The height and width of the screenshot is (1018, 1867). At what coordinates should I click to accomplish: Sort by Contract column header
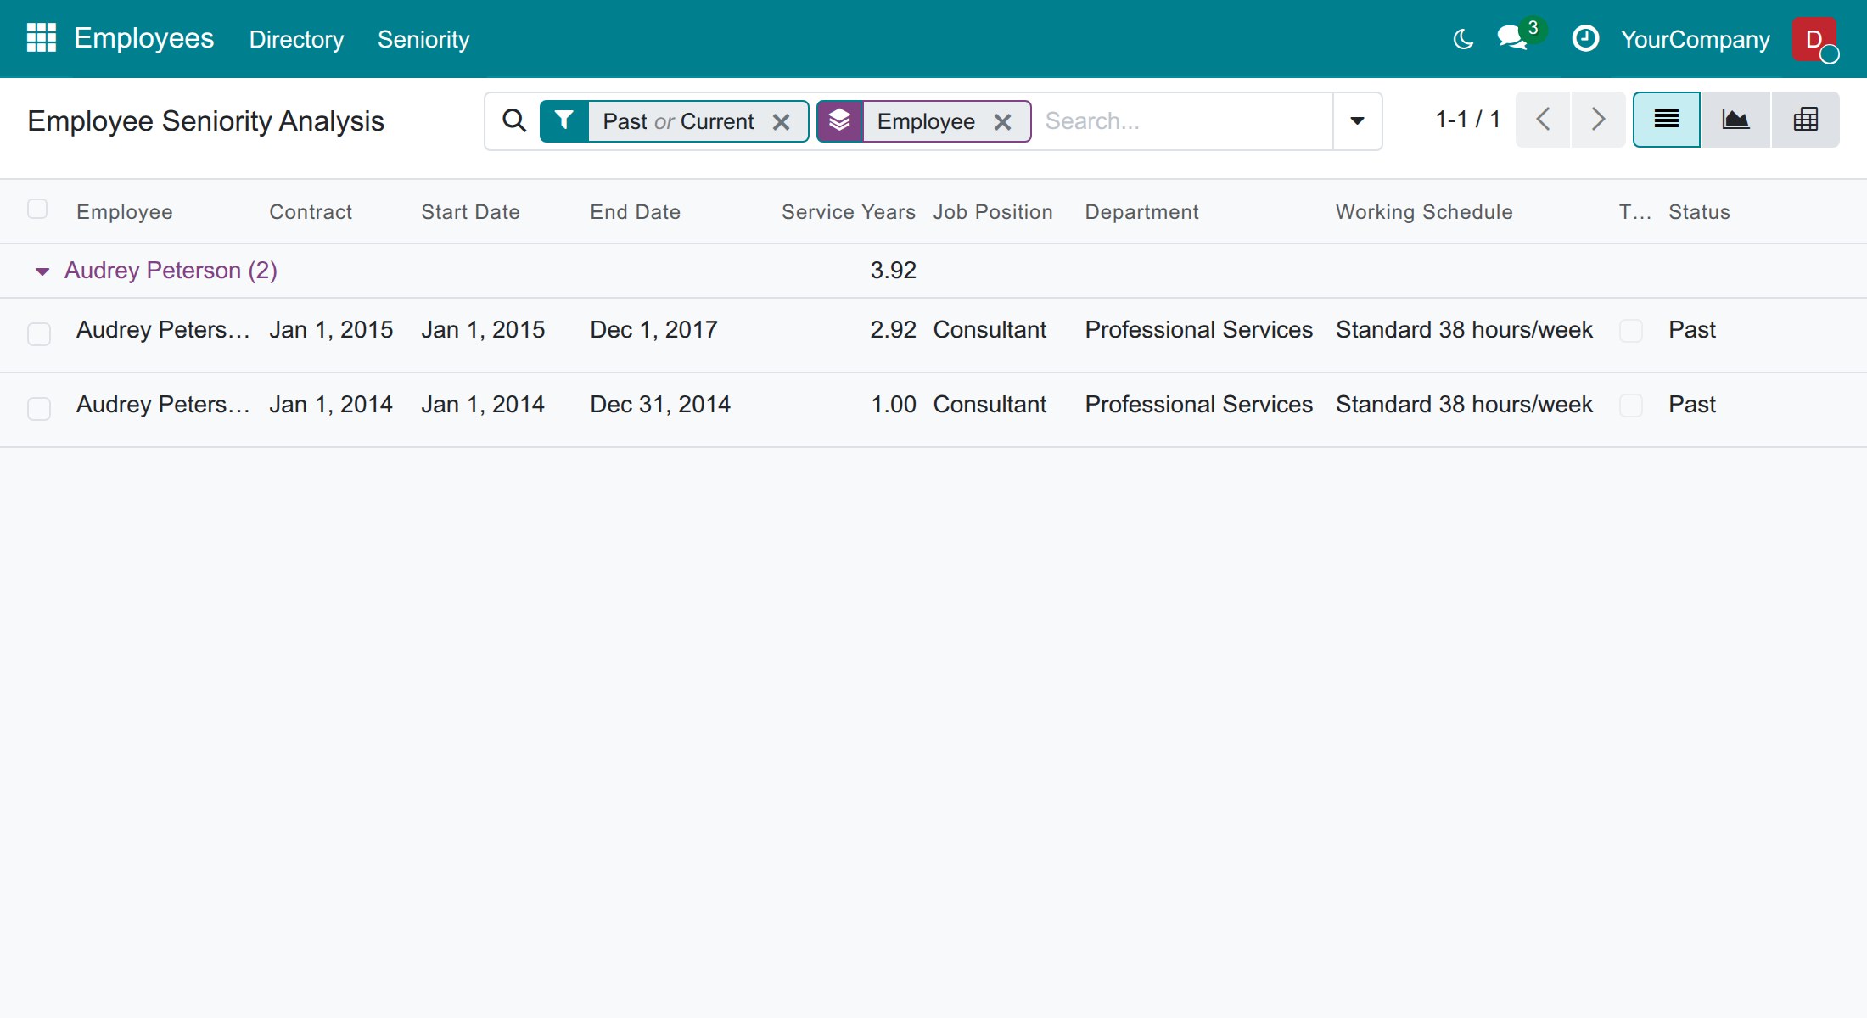311,212
